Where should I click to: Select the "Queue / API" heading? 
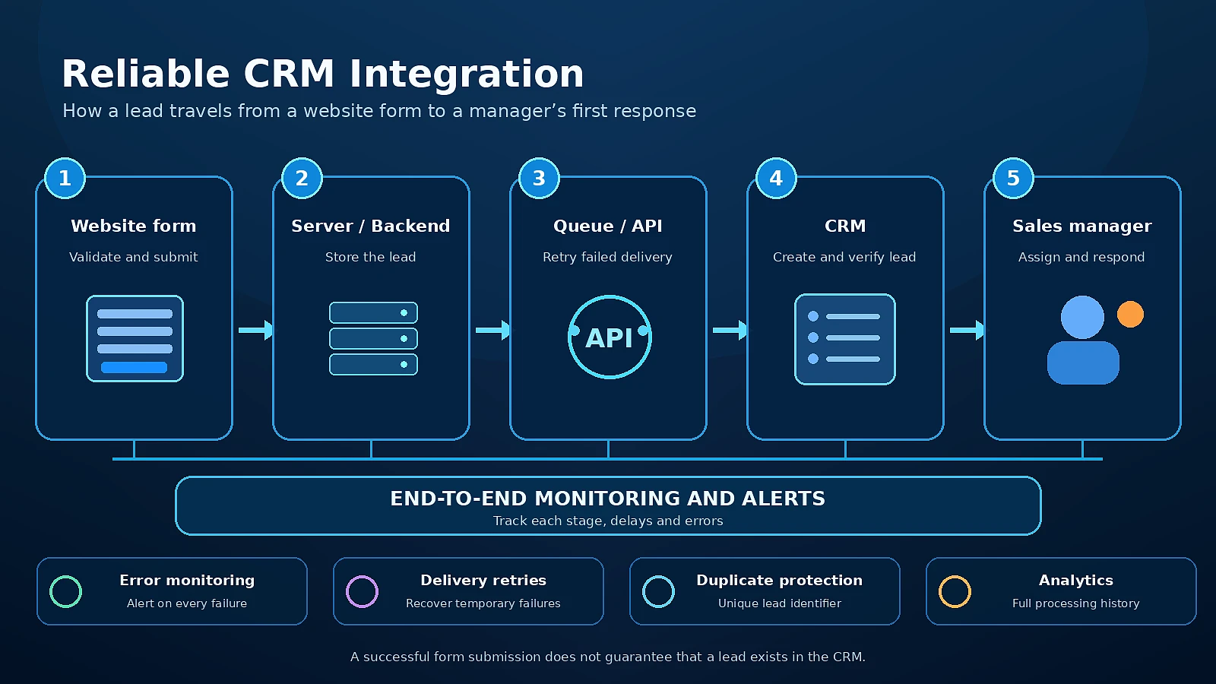click(x=608, y=226)
